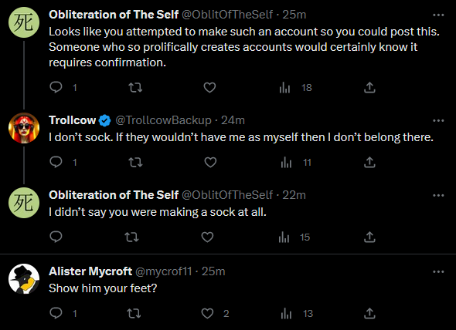Open the @mycrof11 profile handle

coord(164,271)
